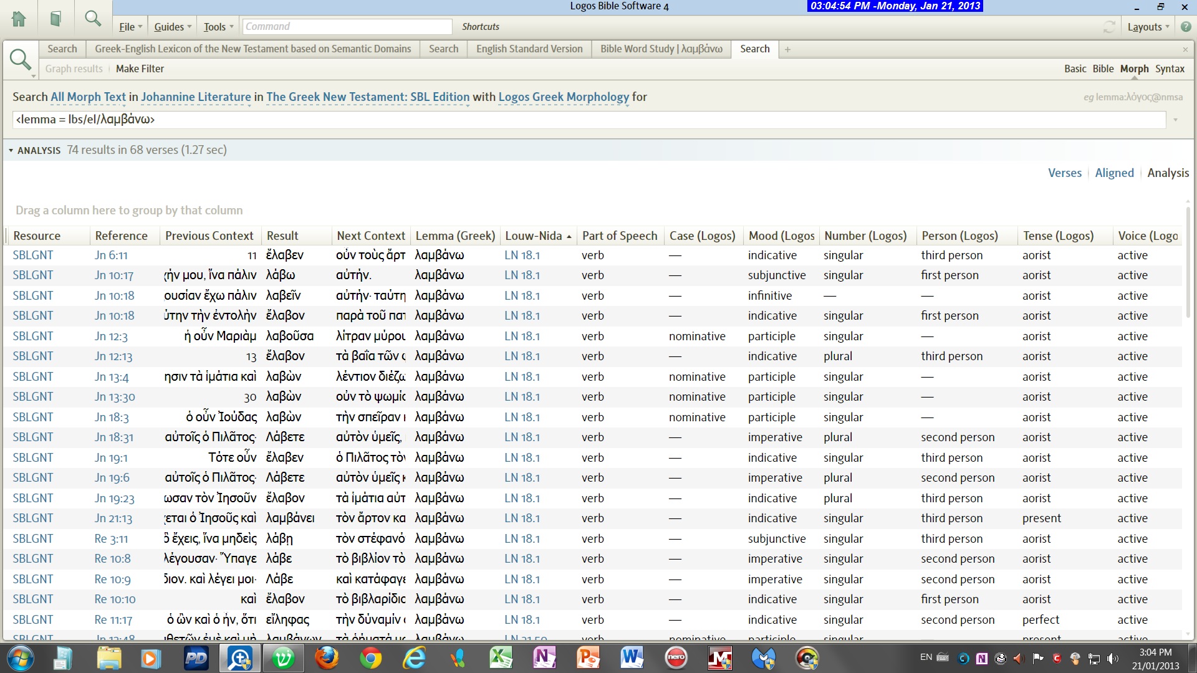Open the Library book icon
Screen dimensions: 1197x673
[x=55, y=19]
